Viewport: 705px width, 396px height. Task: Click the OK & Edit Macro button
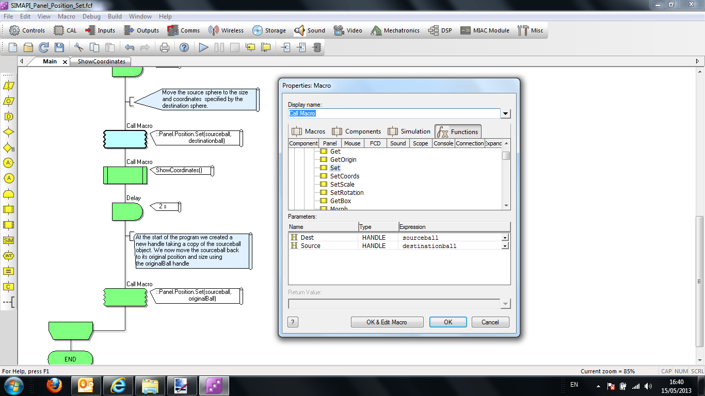(x=387, y=322)
